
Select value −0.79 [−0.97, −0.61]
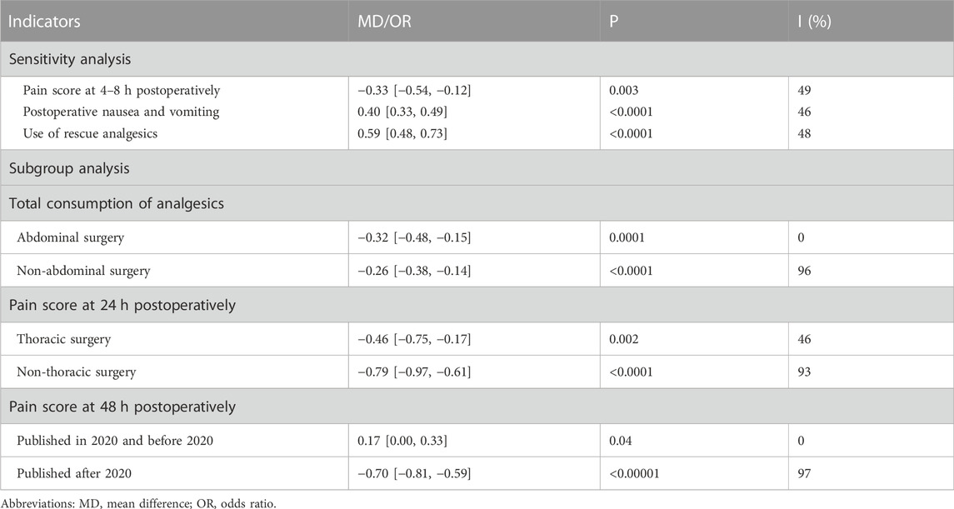click(414, 372)
